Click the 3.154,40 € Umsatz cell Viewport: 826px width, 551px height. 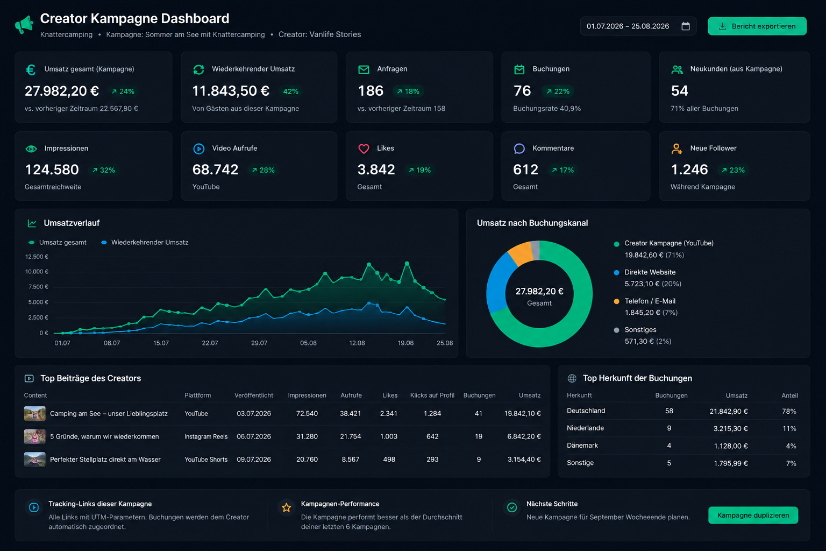[x=524, y=460]
